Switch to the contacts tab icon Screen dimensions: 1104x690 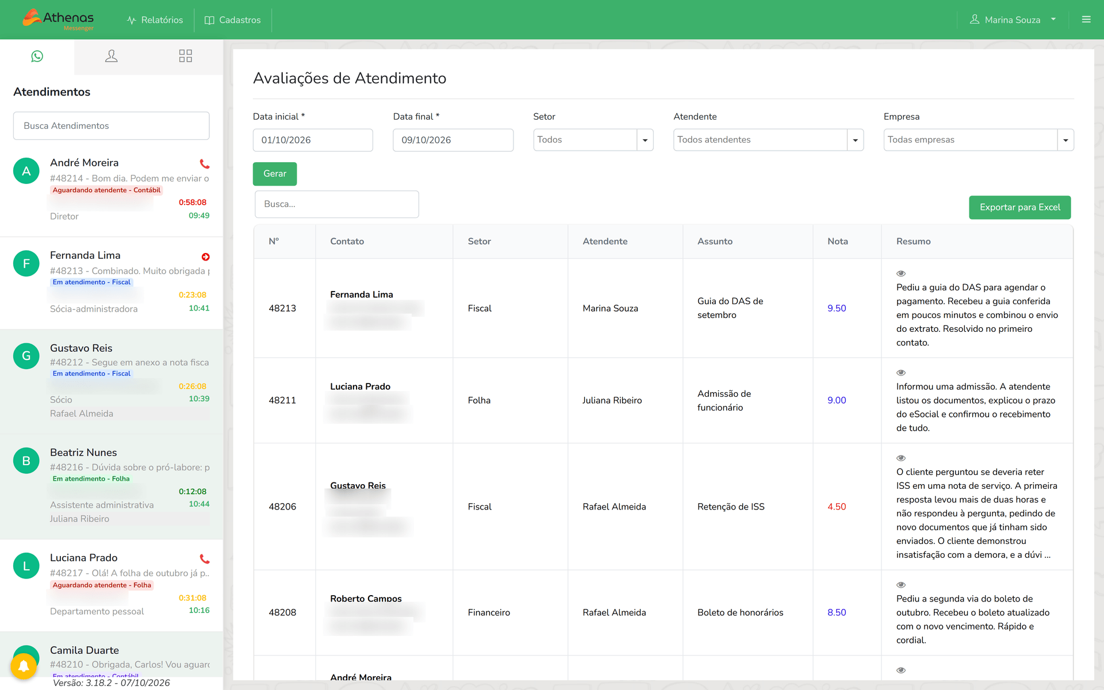(112, 56)
